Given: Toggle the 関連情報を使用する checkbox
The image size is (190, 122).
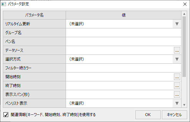Looking at the screenshot, I should [x=6, y=115].
